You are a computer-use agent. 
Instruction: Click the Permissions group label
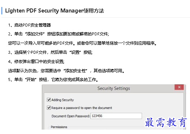[x=59, y=127]
